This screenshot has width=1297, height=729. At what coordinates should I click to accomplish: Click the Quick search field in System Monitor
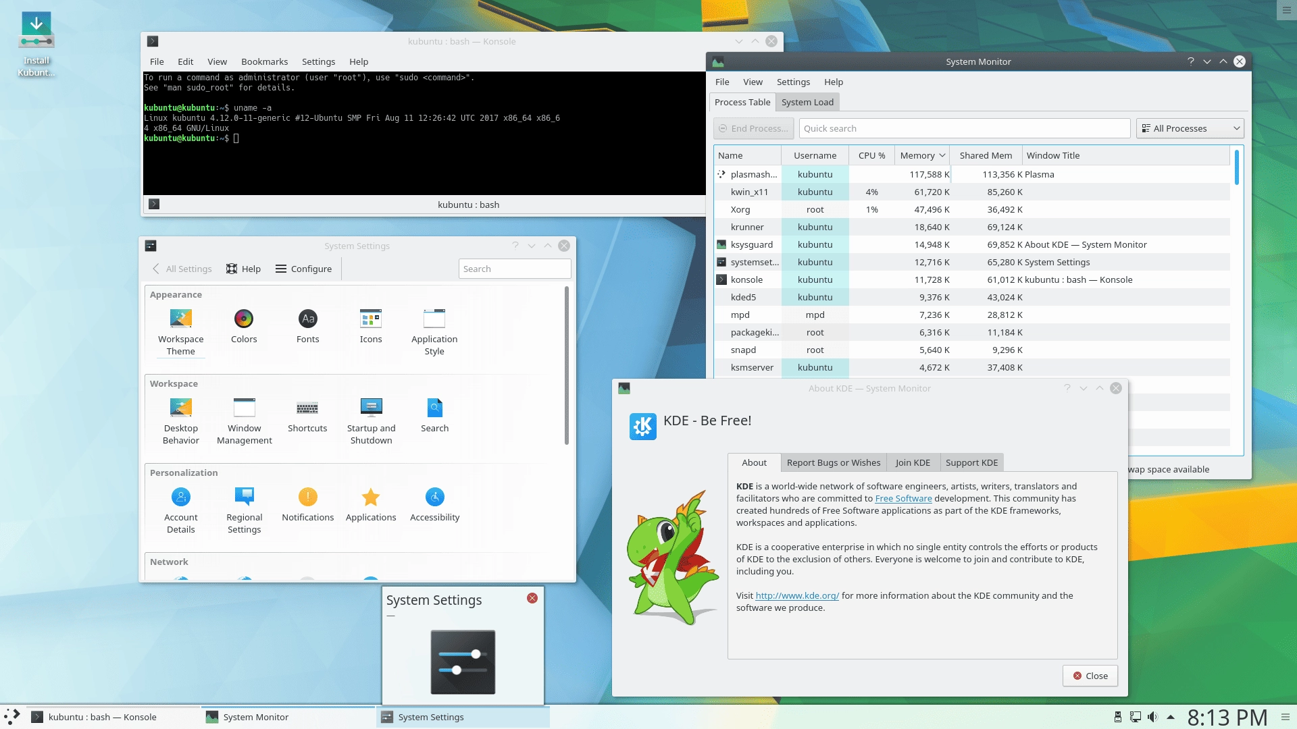click(x=964, y=128)
